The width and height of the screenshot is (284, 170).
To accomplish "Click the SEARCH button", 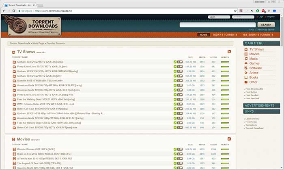I will [x=266, y=25].
